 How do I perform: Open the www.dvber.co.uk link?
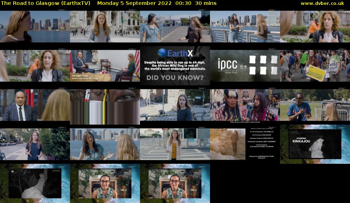click(322, 3)
